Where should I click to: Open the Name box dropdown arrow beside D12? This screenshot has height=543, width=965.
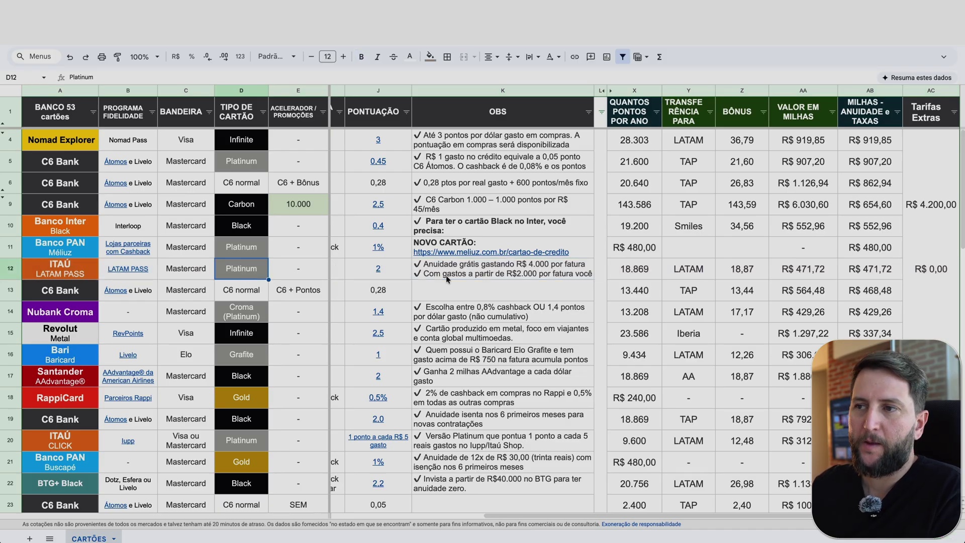(x=44, y=77)
